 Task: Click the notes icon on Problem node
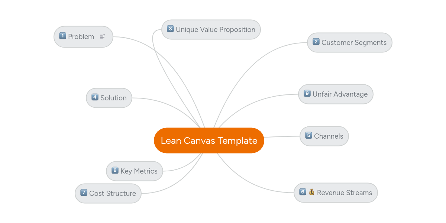(103, 36)
